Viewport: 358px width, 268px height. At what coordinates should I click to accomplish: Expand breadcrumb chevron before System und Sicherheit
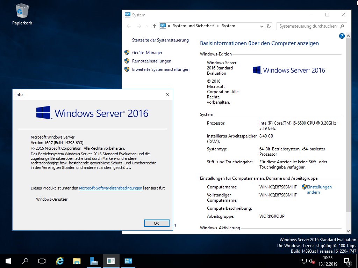[x=169, y=26]
